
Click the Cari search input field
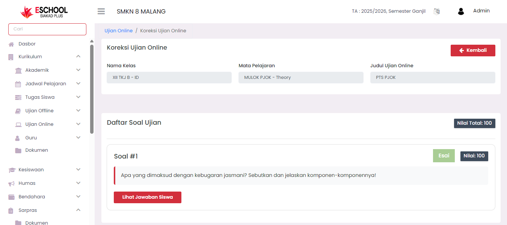[x=47, y=29]
